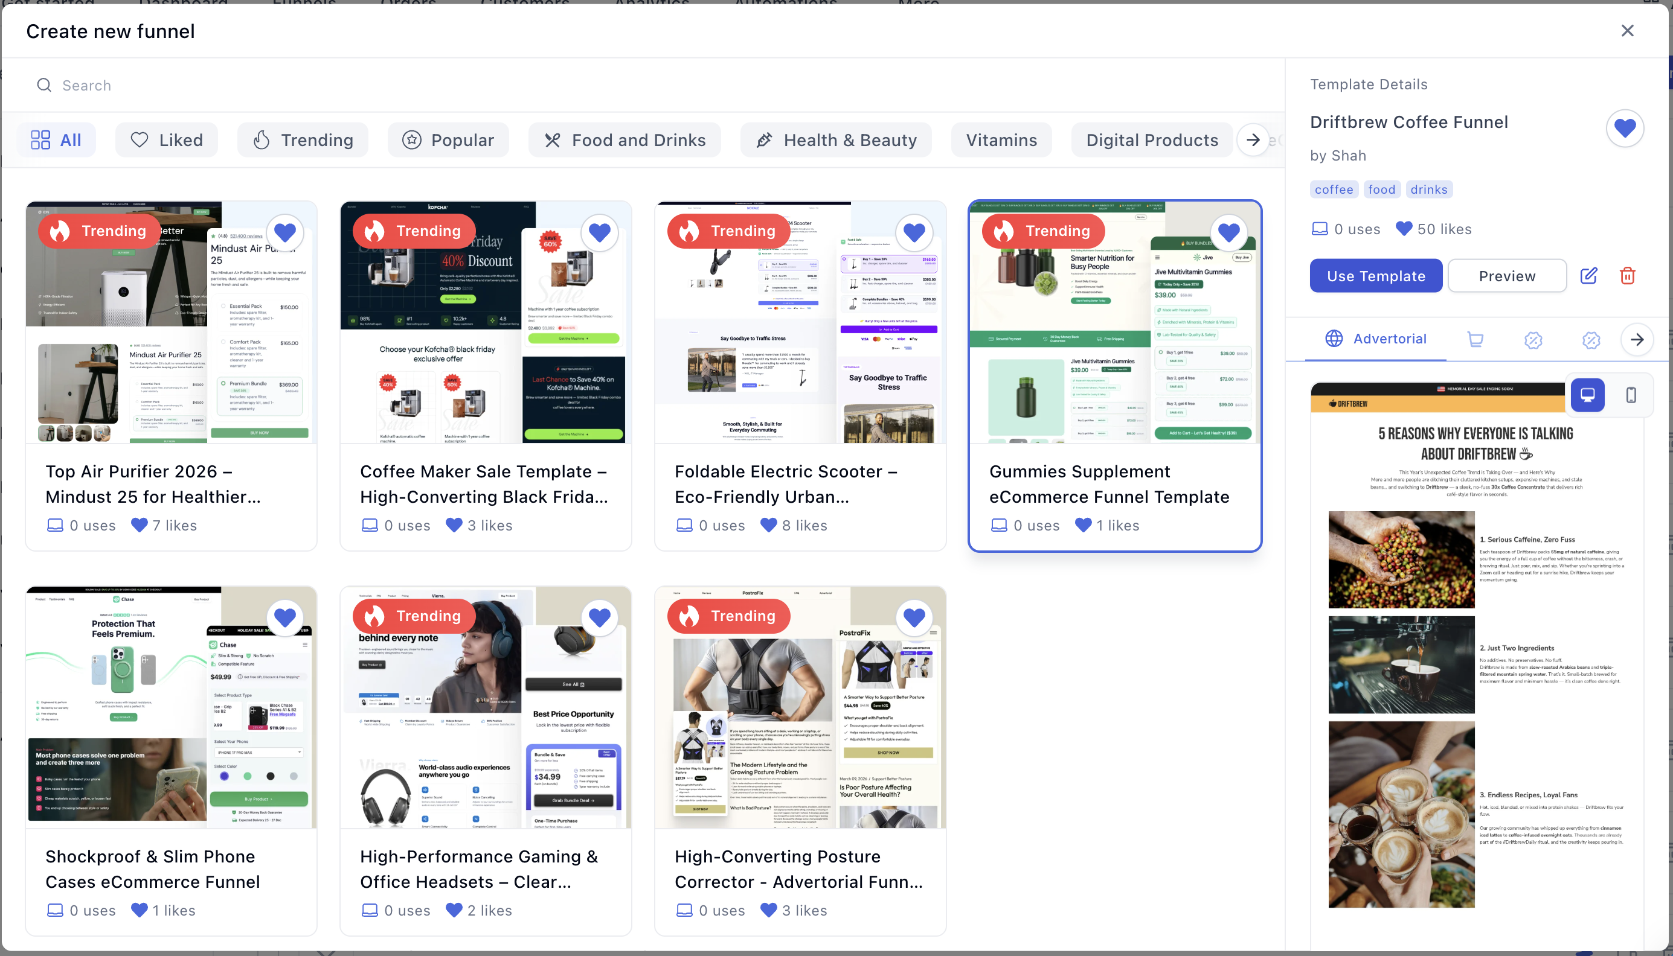The image size is (1673, 956).
Task: Switch preview to desktop device view
Action: 1587,395
